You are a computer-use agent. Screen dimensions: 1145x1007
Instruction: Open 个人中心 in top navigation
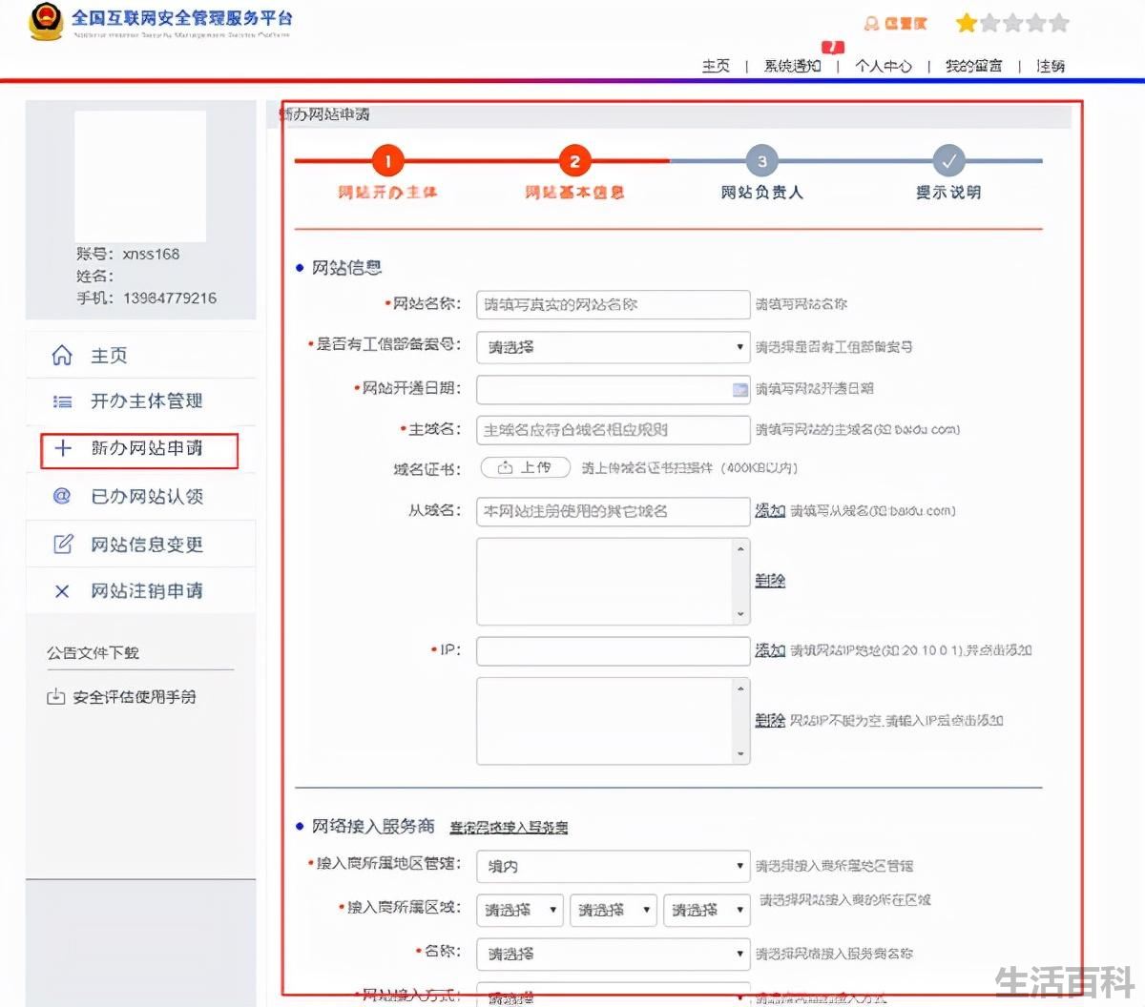pyautogui.click(x=884, y=66)
